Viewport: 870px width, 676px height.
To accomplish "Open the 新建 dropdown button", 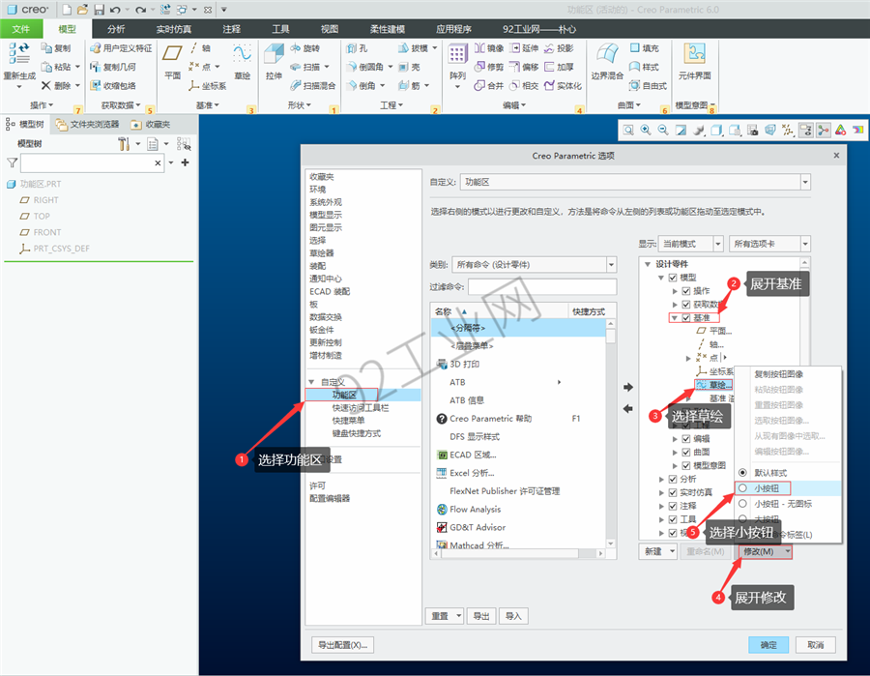I will 657,551.
